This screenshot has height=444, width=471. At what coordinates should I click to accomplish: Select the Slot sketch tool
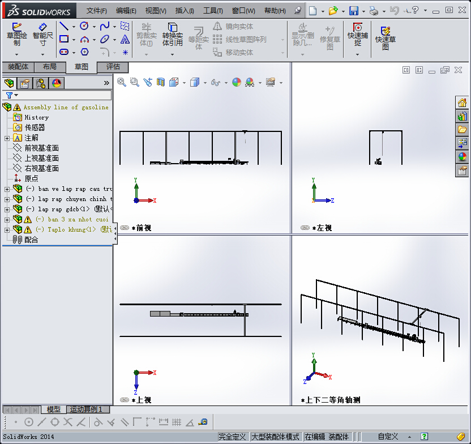63,52
